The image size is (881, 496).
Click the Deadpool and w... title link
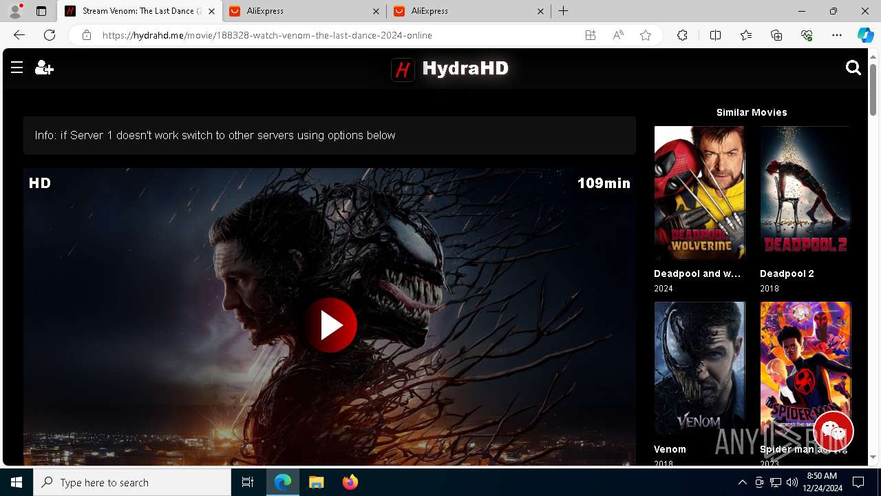[697, 273]
